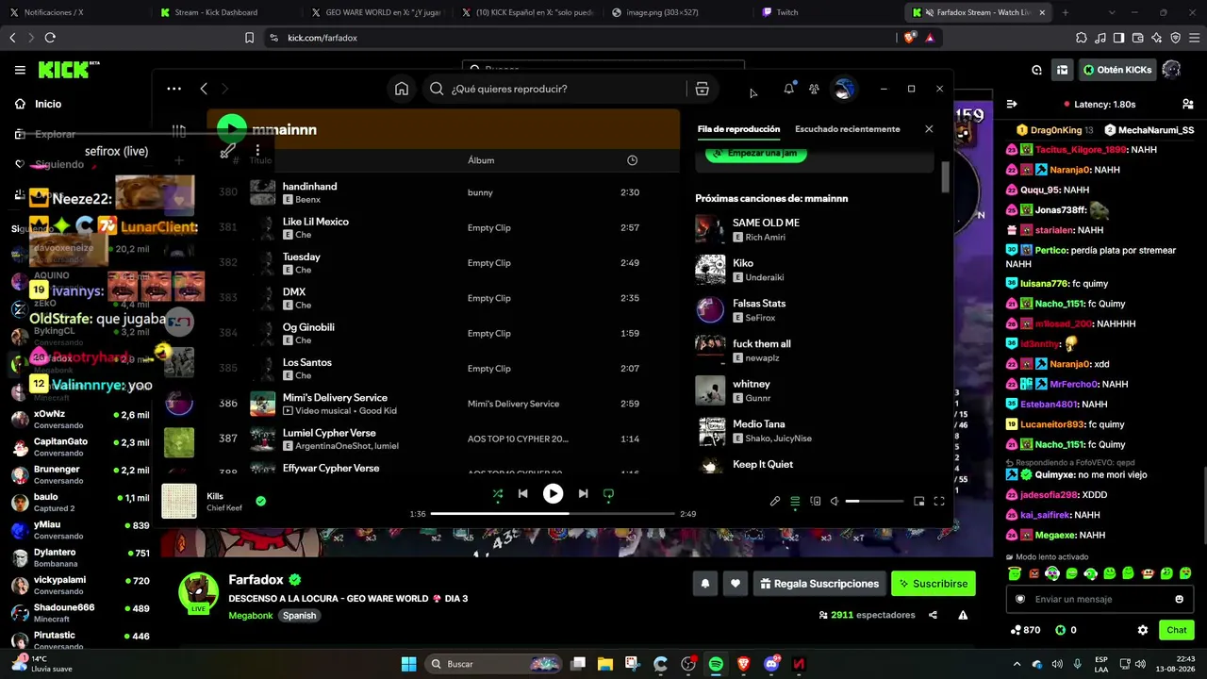Open Spotify profile avatar menu
This screenshot has height=679, width=1207.
[844, 89]
